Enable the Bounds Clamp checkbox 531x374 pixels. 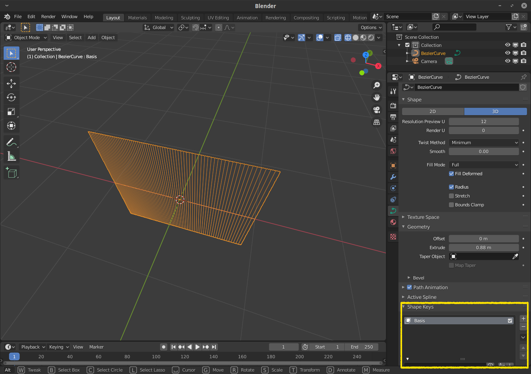coord(451,205)
